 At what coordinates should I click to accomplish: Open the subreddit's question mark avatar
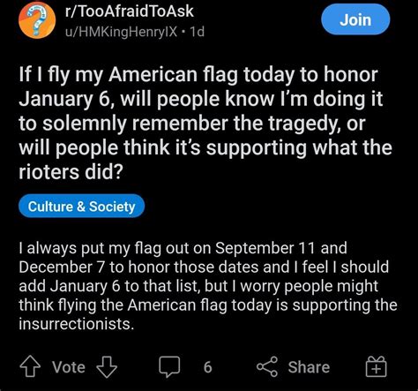coord(37,20)
